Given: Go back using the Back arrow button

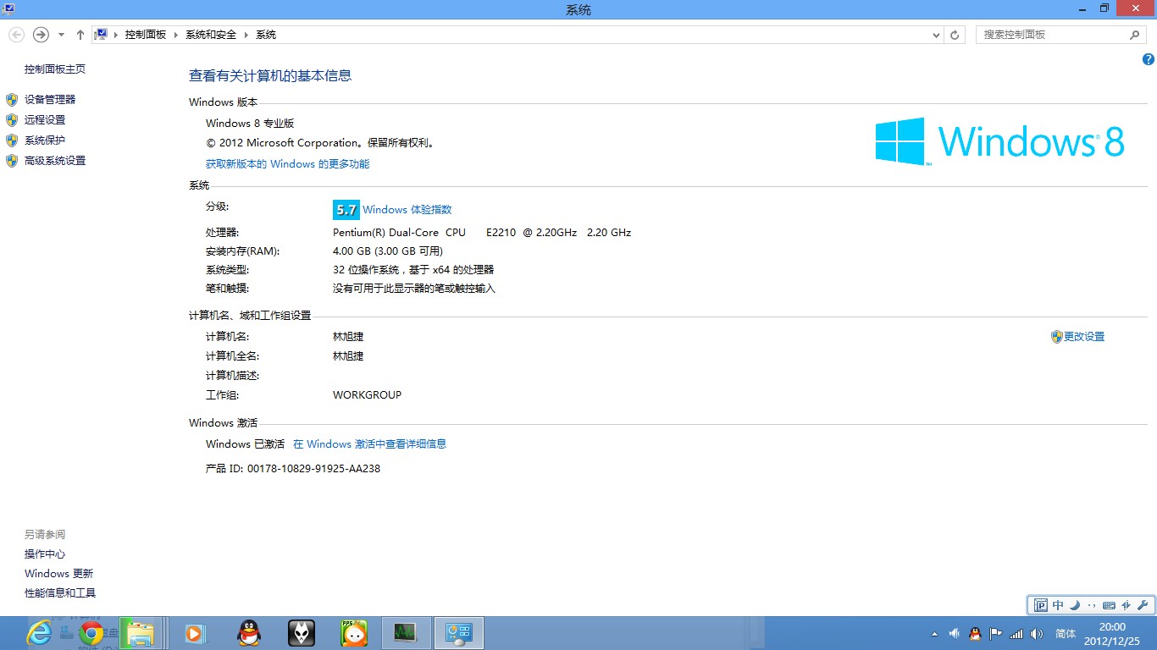Looking at the screenshot, I should pyautogui.click(x=16, y=35).
